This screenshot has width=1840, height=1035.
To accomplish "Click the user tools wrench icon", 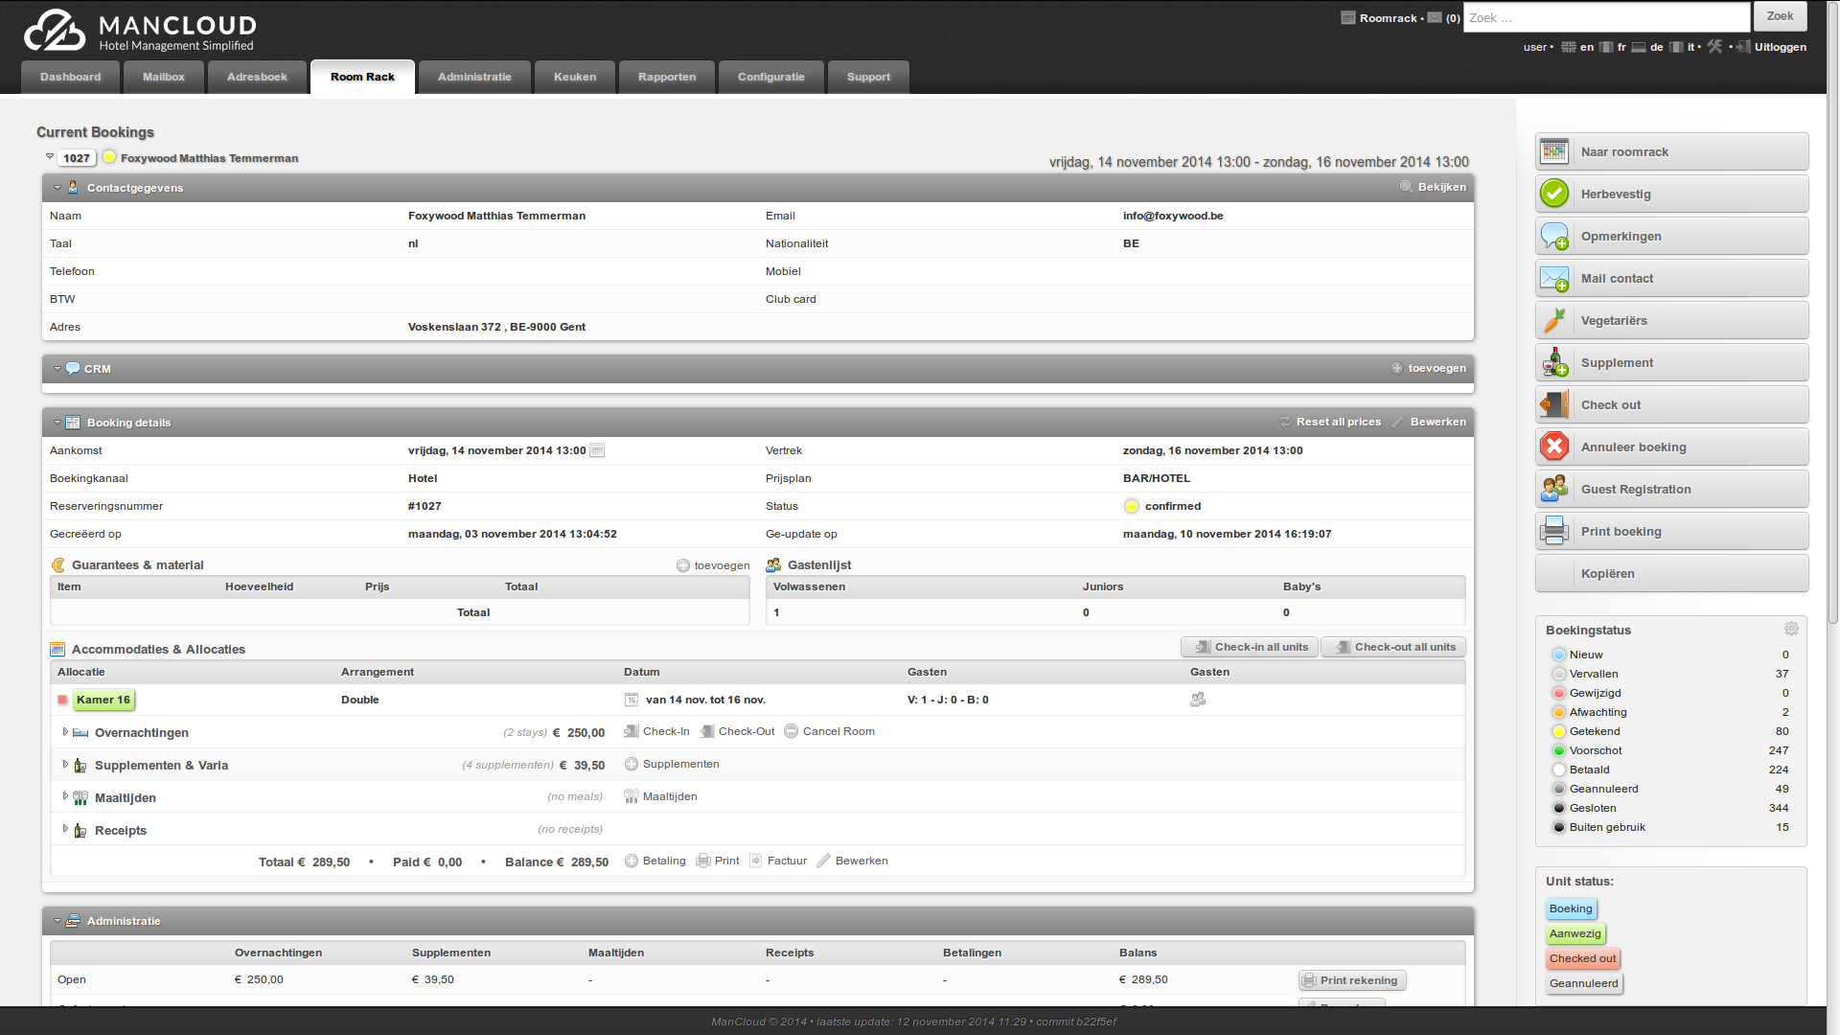I will point(1714,46).
